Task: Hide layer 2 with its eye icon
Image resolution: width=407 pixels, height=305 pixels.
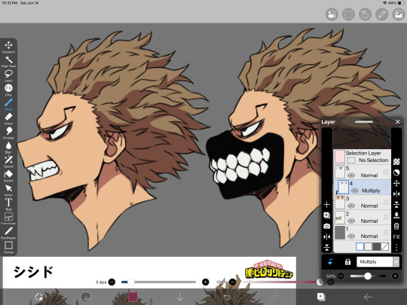Action: pos(351,221)
